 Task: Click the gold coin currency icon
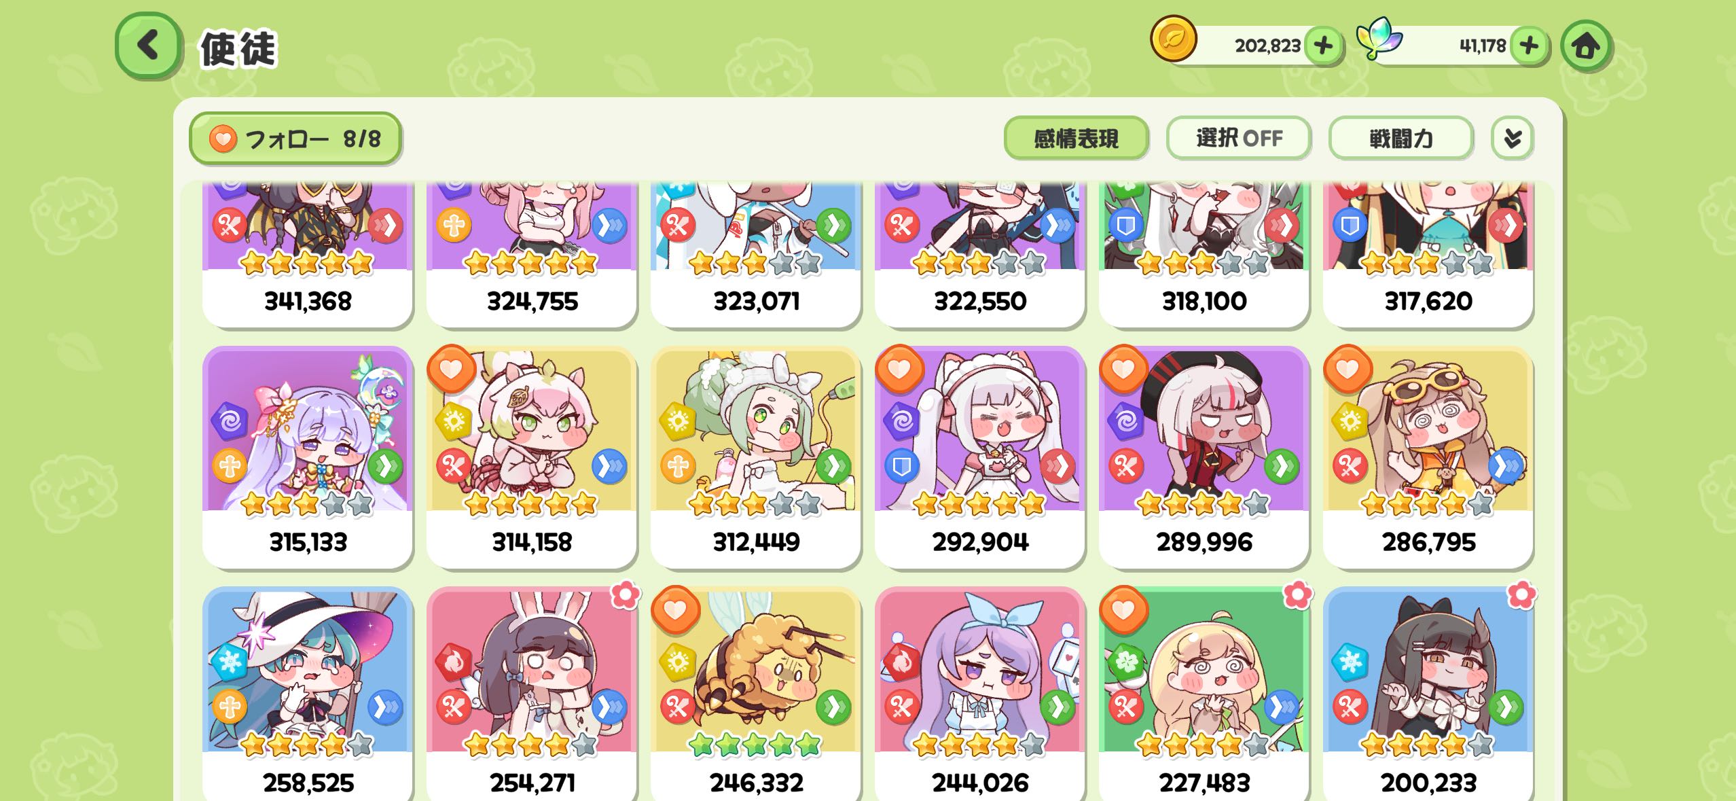(x=1173, y=39)
